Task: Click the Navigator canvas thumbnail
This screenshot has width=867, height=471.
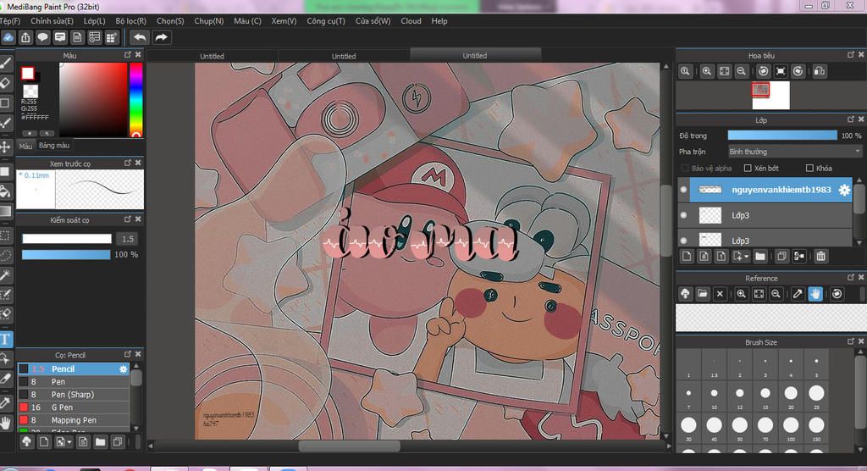Action: coord(771,96)
